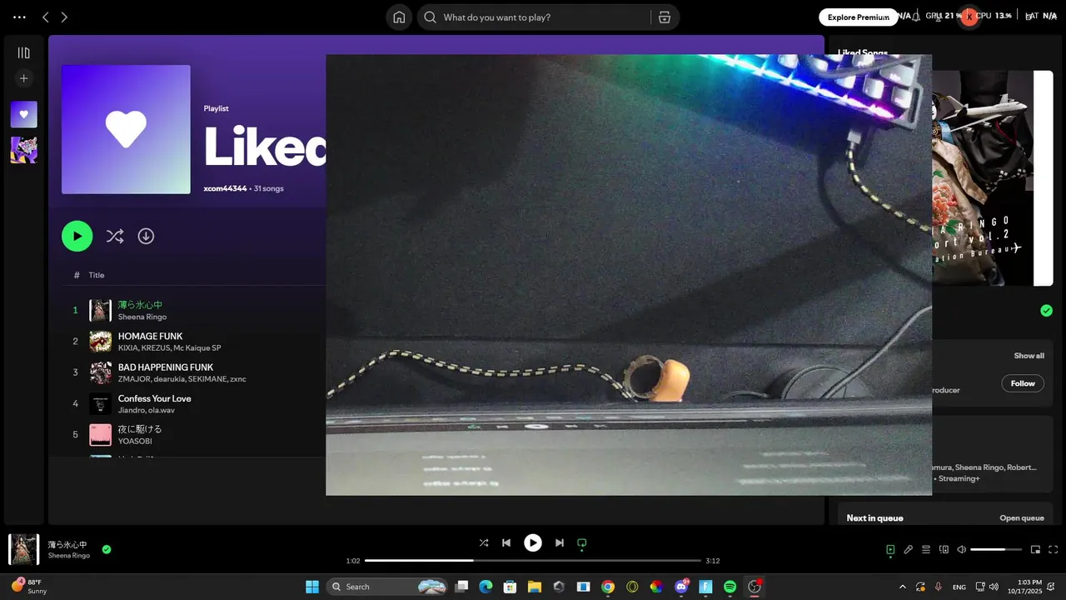Open weather widget showing 88°F Sunny

(x=28, y=586)
